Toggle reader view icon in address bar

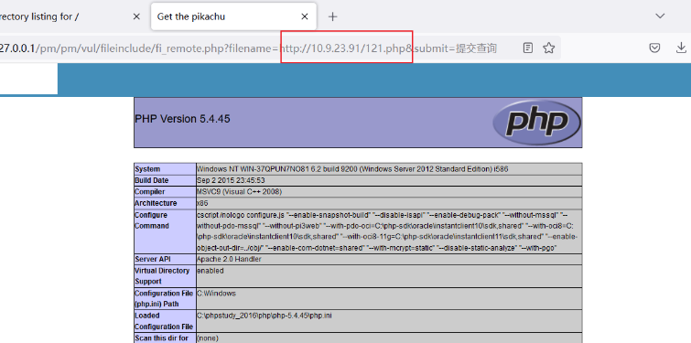pyautogui.click(x=528, y=48)
